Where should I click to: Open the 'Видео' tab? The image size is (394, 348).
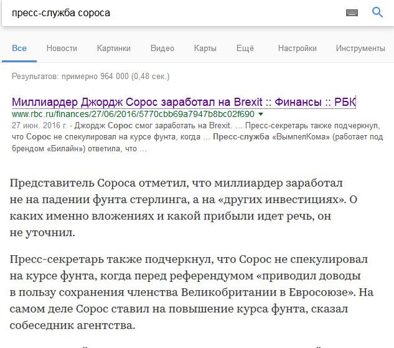162,48
